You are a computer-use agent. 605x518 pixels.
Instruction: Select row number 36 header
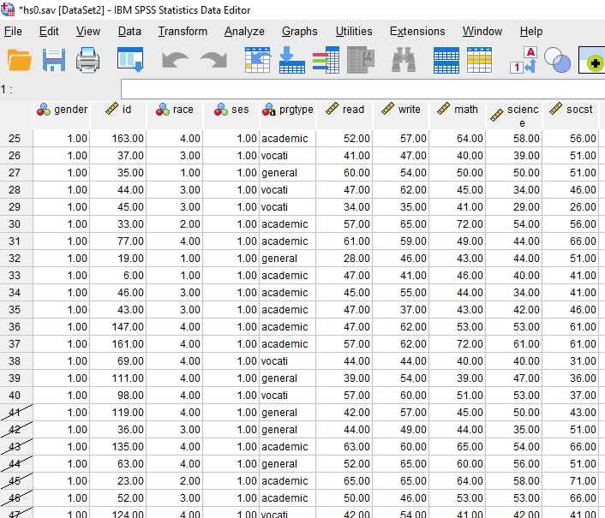point(15,327)
